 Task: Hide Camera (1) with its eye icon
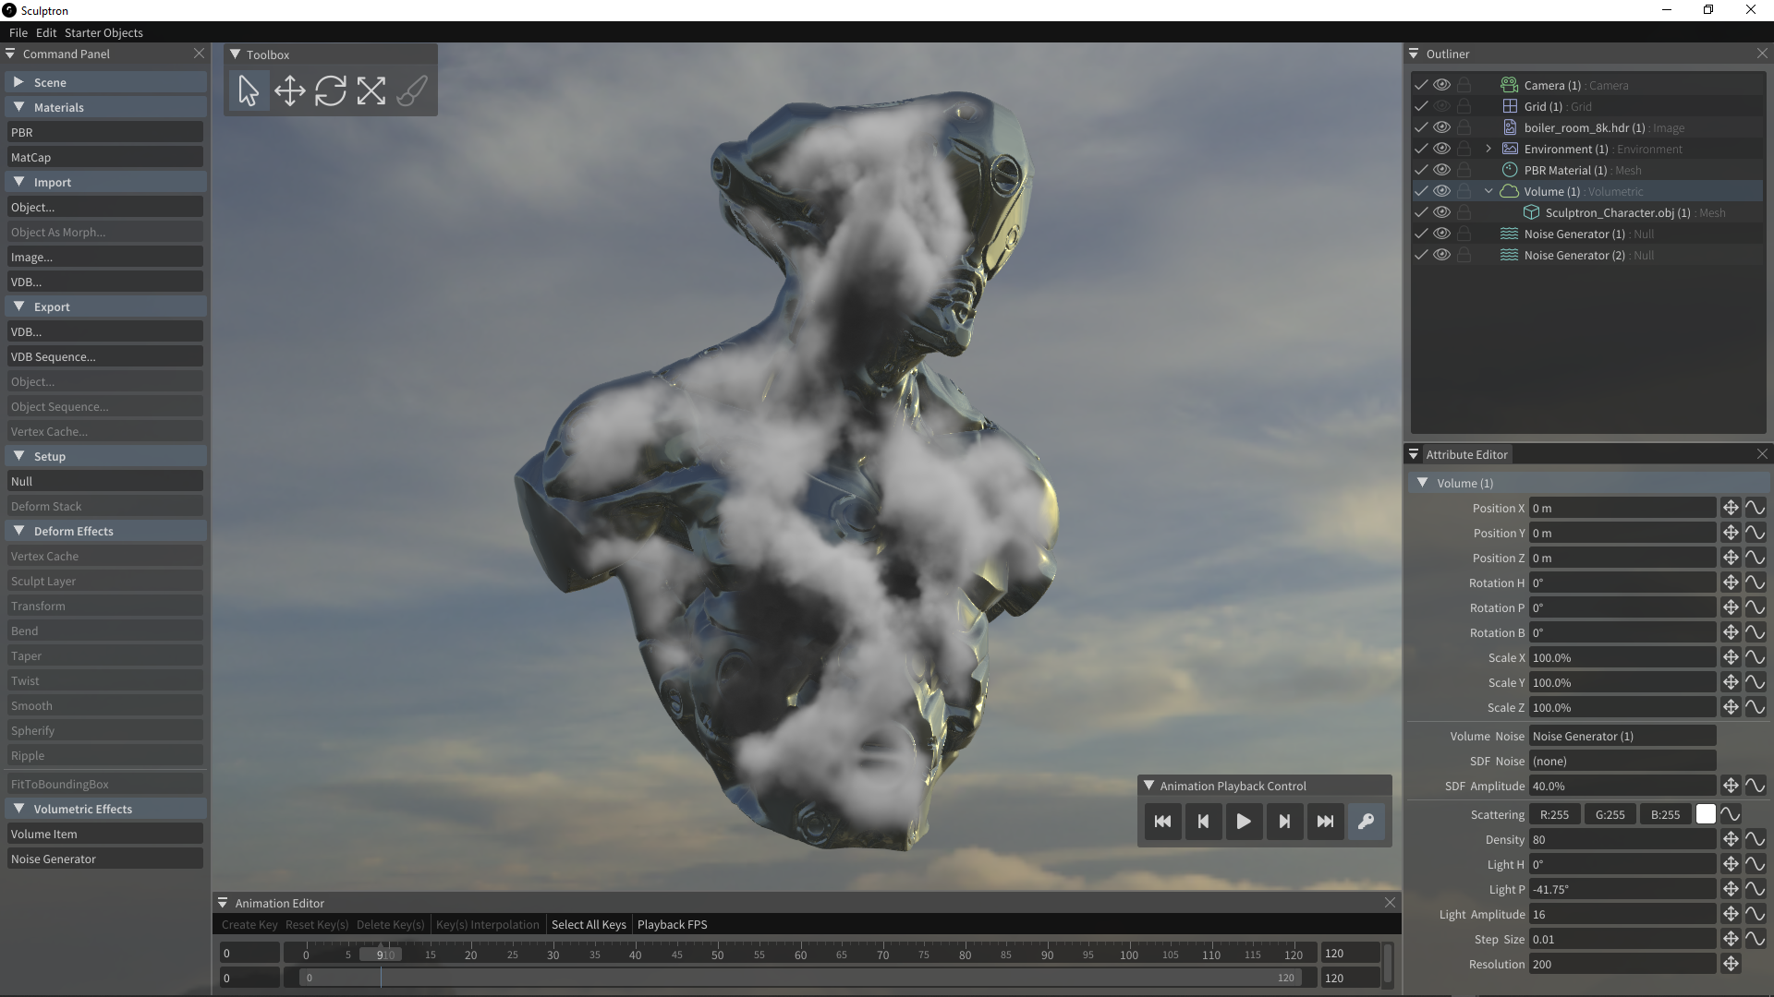click(x=1441, y=85)
